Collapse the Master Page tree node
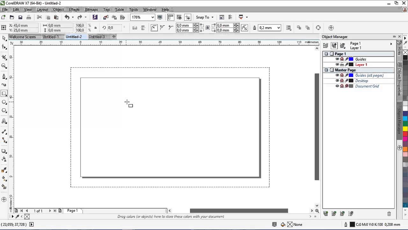Viewport: 408px width, 230px height. (326, 70)
